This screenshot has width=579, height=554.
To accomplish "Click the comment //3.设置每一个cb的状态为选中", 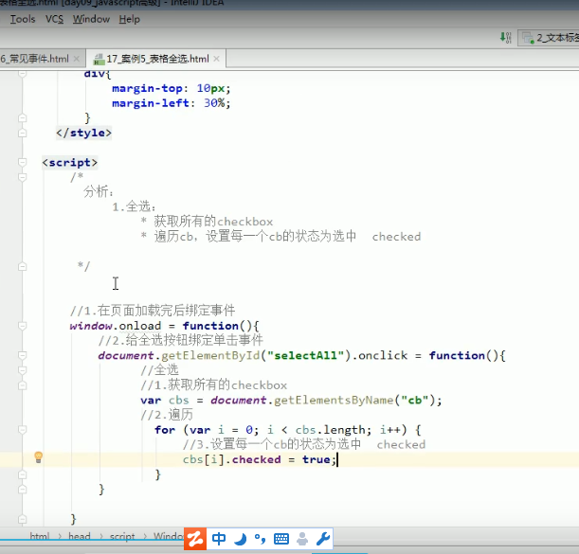I will (272, 444).
